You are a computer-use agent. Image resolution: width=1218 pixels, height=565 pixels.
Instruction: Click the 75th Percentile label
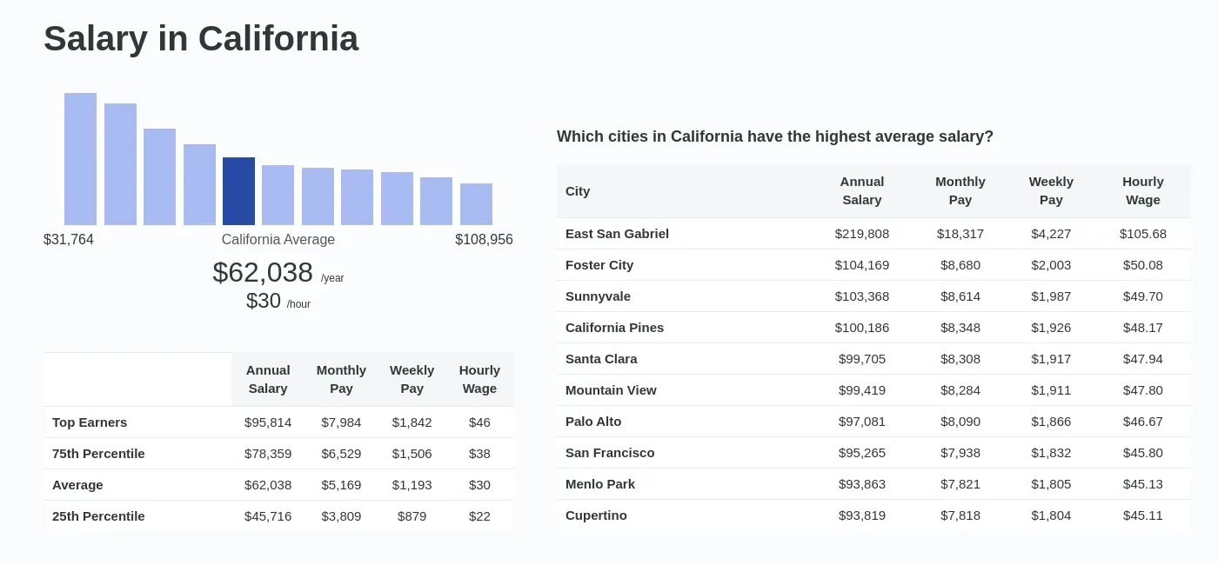98,454
